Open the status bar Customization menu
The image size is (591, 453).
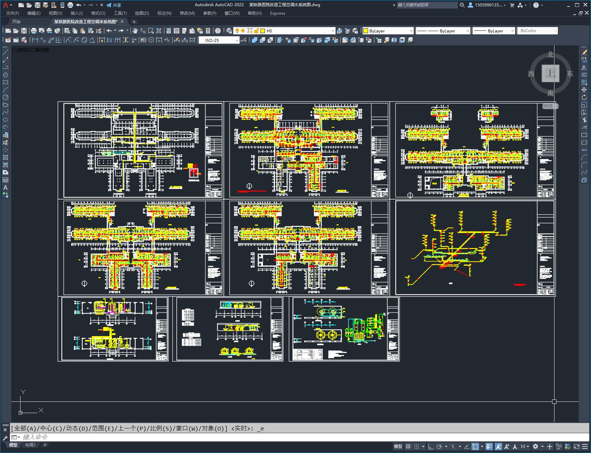pos(585,446)
